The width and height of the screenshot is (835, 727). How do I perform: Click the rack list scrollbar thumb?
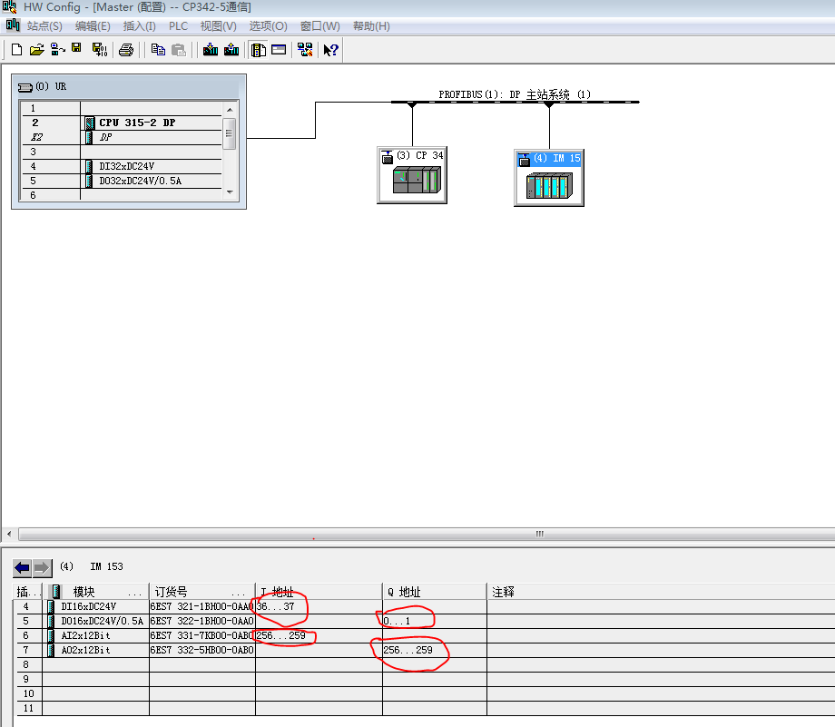pos(230,133)
